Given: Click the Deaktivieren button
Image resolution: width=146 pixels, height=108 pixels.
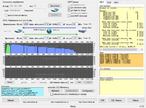Looking at the screenshot, I should tap(72, 91).
